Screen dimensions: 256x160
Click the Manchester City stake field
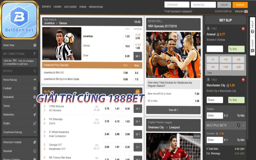[x=215, y=100]
